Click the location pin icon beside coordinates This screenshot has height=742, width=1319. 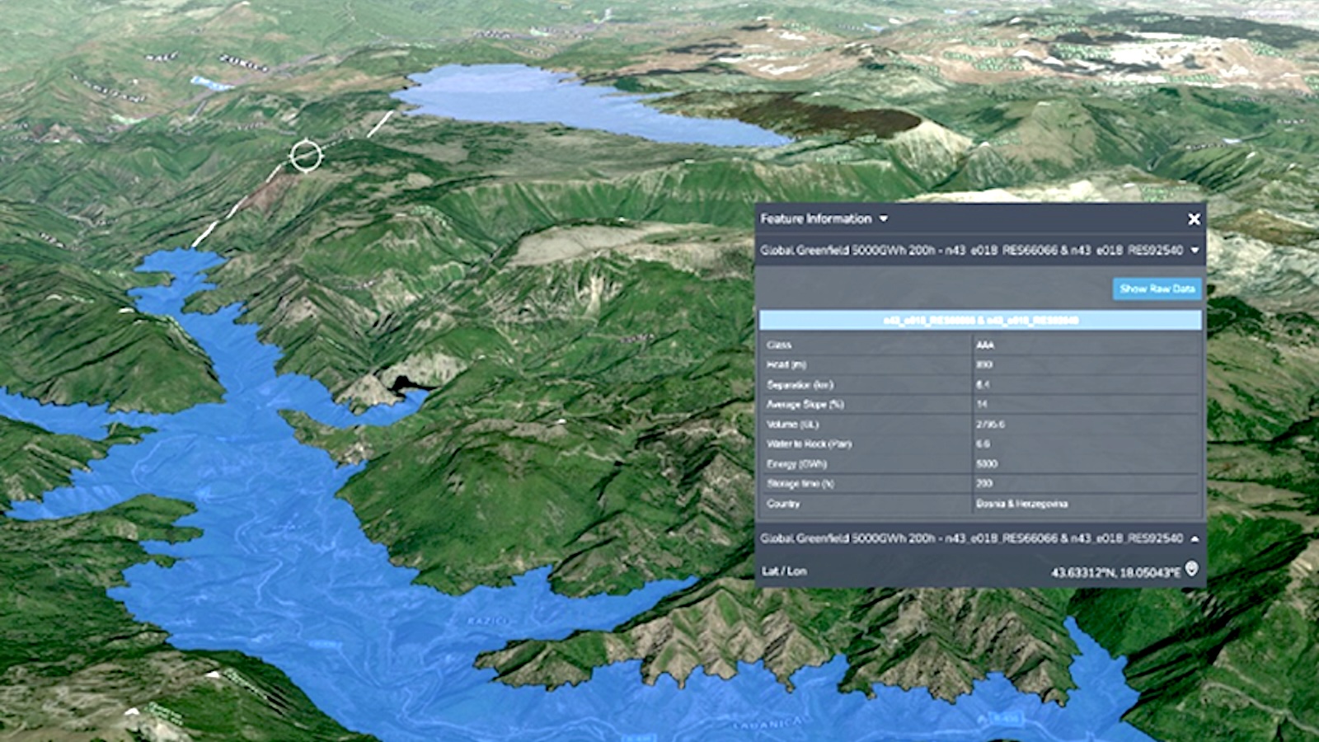coord(1191,569)
